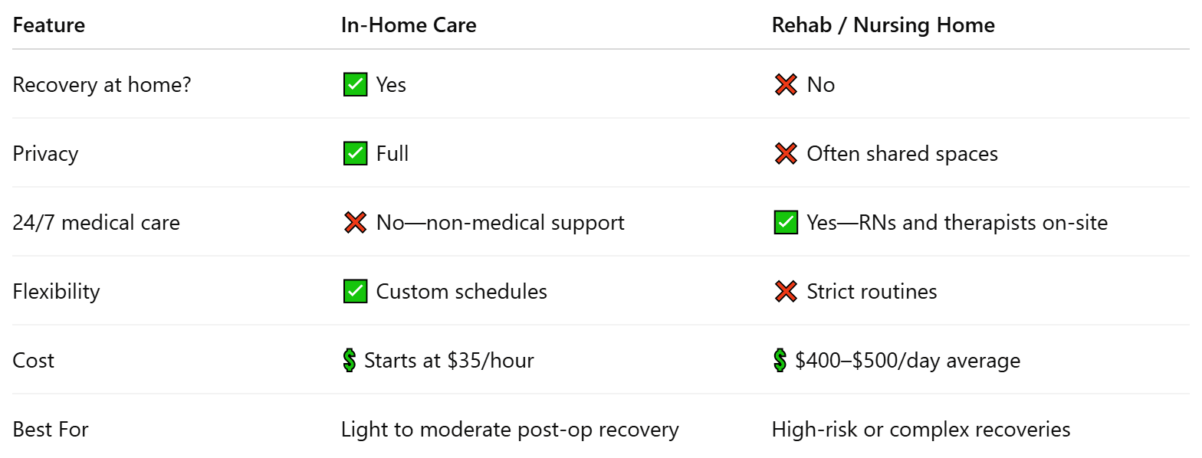
Task: Click red X next to No under Rehab
Action: (786, 84)
